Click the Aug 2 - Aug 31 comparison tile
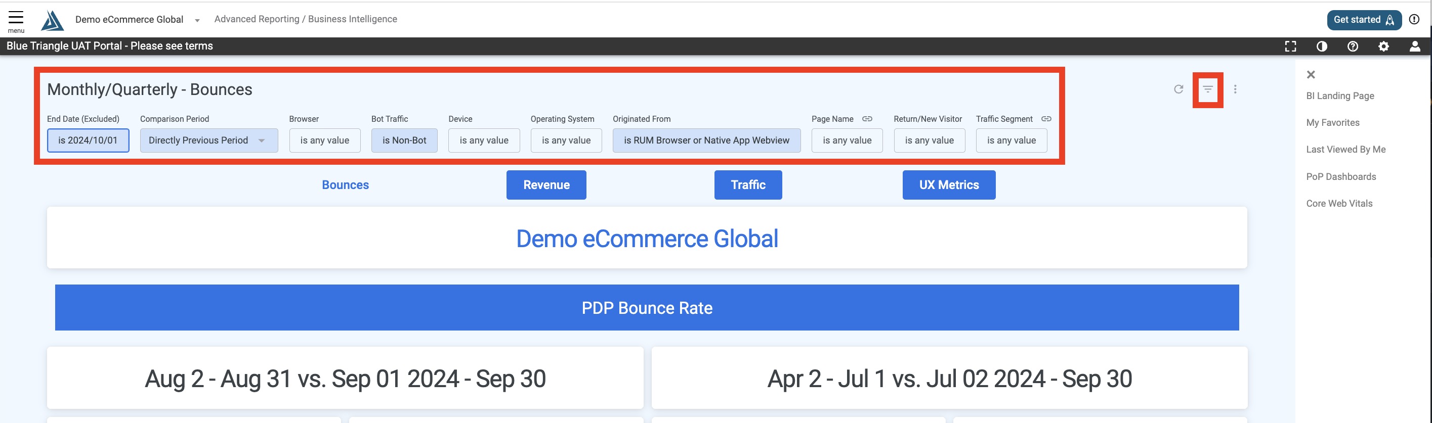 (345, 378)
